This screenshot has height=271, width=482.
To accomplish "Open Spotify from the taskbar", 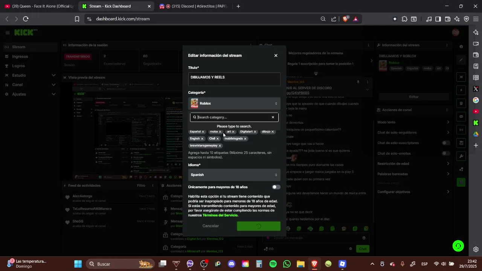I will point(273,264).
